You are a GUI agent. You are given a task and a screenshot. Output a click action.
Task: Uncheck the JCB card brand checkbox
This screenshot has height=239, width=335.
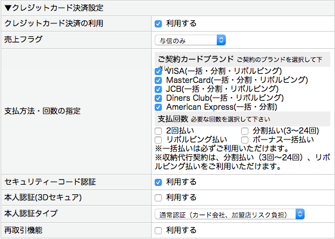point(158,89)
